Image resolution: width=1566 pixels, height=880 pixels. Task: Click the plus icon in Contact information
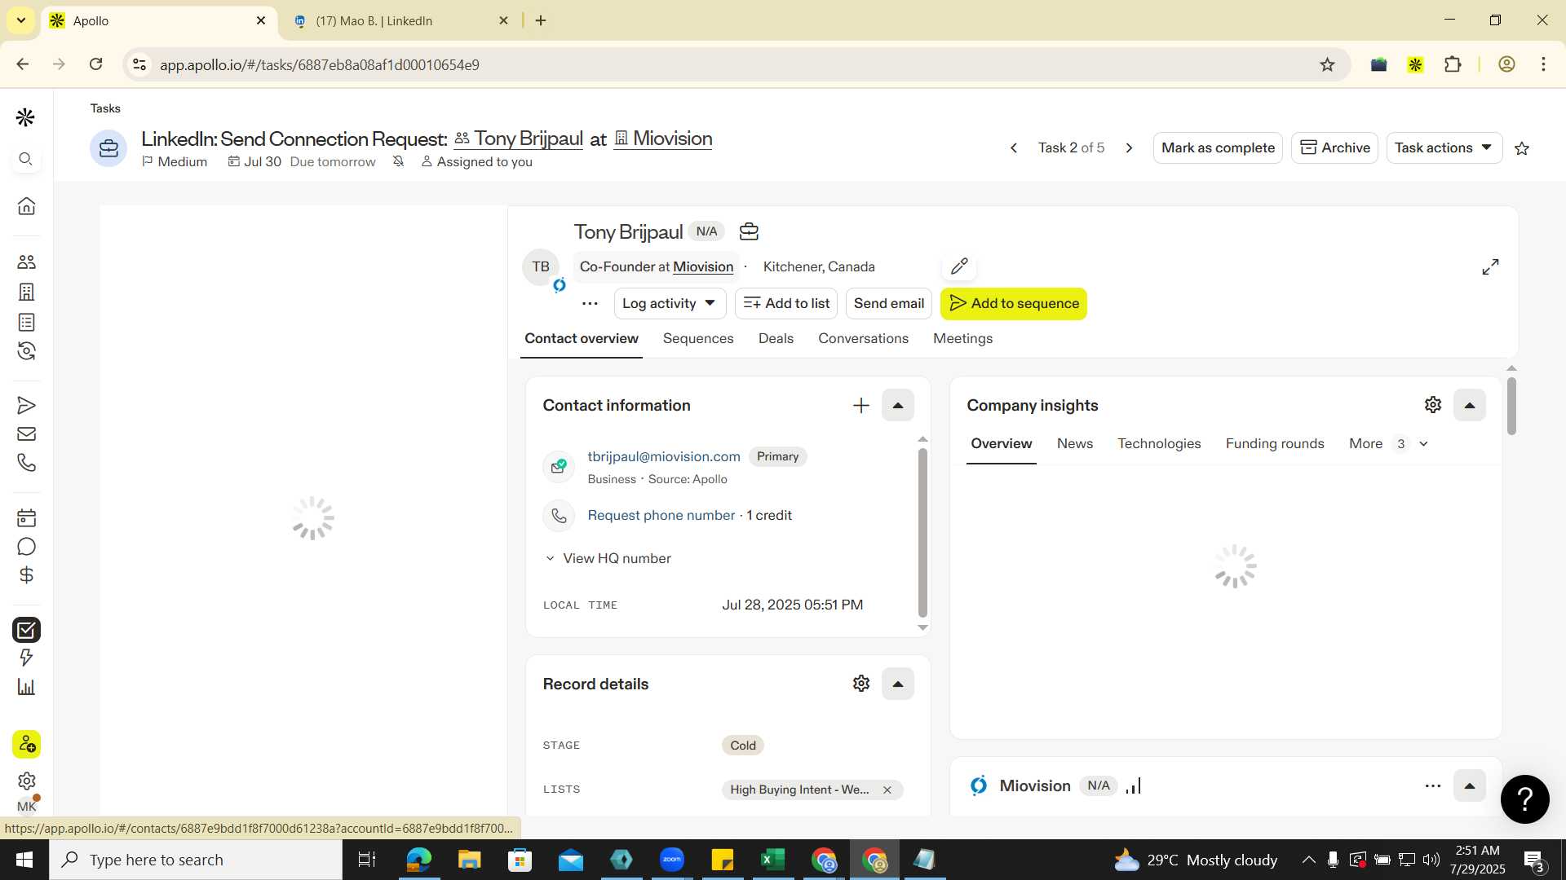pyautogui.click(x=861, y=405)
